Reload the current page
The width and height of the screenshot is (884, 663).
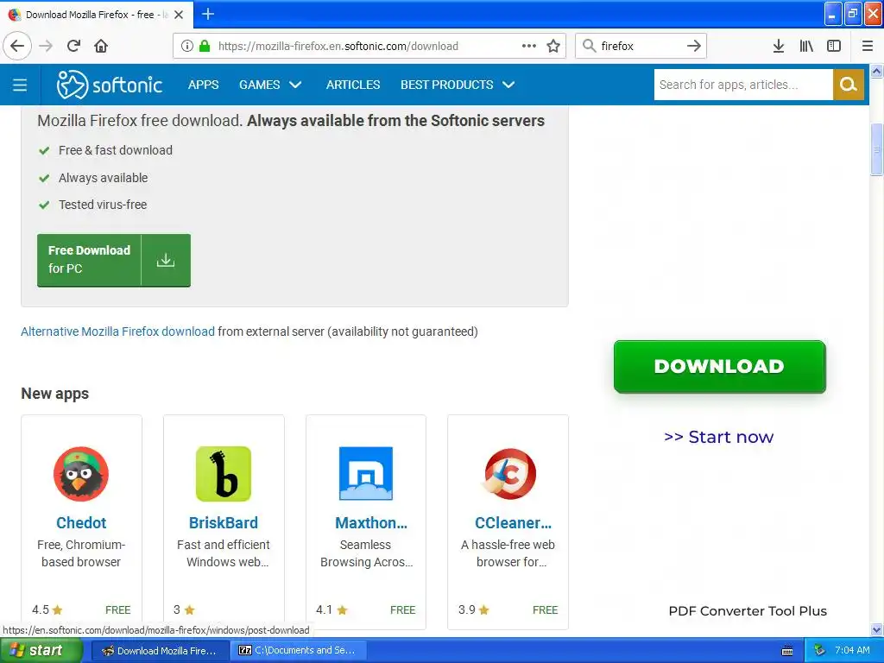click(73, 47)
